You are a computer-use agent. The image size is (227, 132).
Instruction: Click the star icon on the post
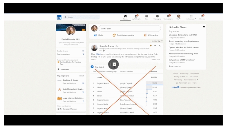pos(151,45)
